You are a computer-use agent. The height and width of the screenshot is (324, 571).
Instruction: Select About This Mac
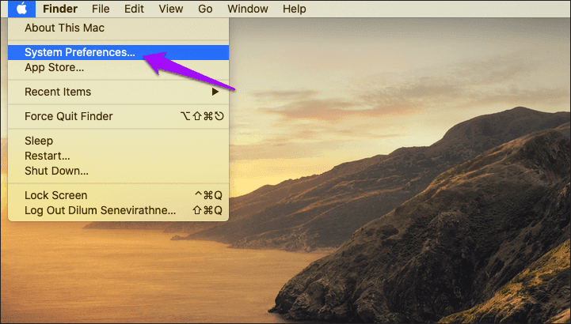click(x=118, y=28)
